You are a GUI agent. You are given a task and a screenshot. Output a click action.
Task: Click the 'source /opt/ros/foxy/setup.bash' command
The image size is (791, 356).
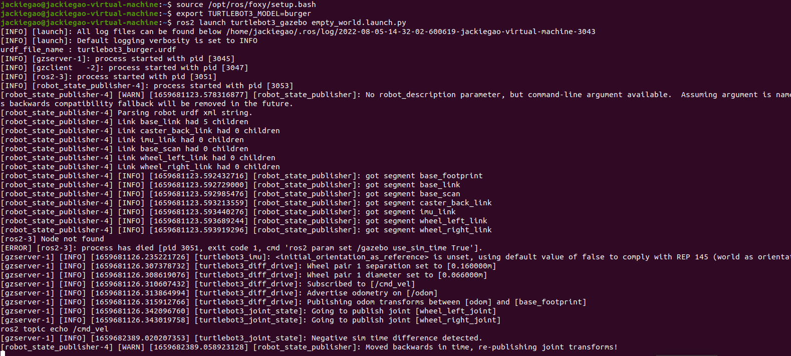click(x=246, y=5)
